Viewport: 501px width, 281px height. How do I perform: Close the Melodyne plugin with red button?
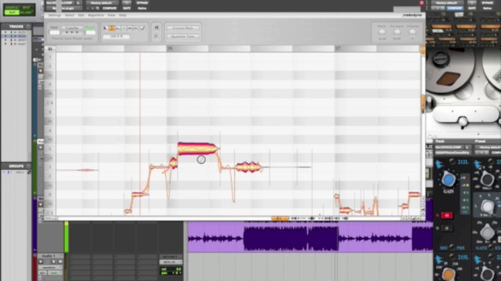tap(421, 3)
